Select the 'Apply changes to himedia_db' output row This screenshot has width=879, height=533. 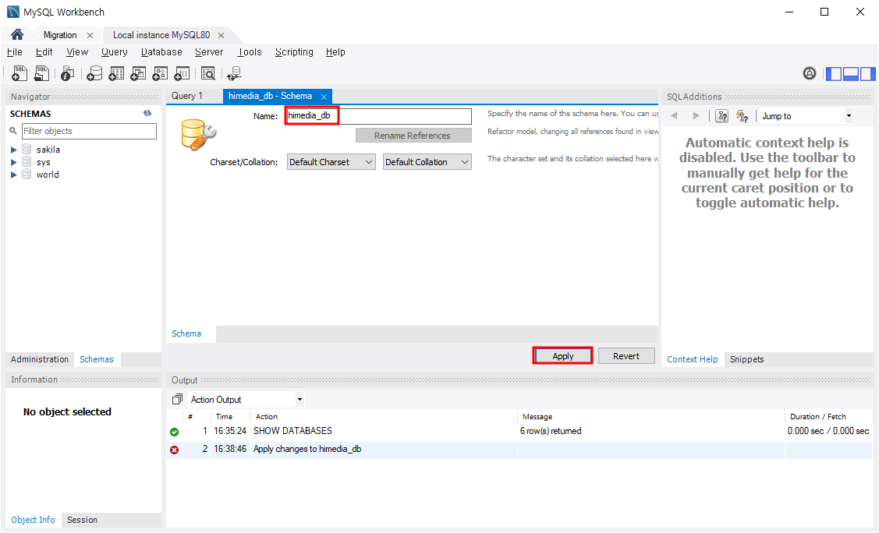pos(519,450)
